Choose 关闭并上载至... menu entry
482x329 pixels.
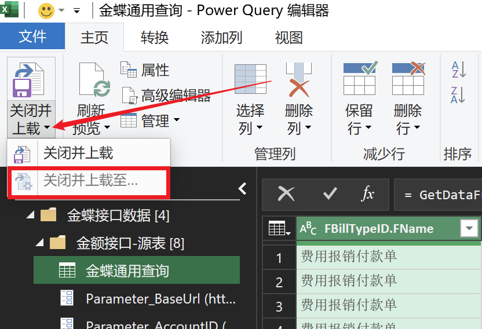(x=89, y=181)
